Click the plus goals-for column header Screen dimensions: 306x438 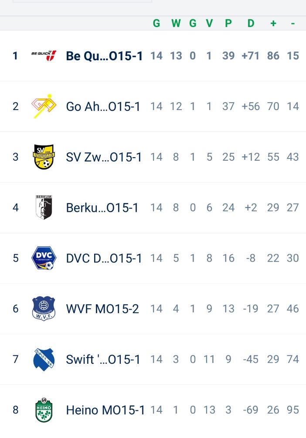273,23
